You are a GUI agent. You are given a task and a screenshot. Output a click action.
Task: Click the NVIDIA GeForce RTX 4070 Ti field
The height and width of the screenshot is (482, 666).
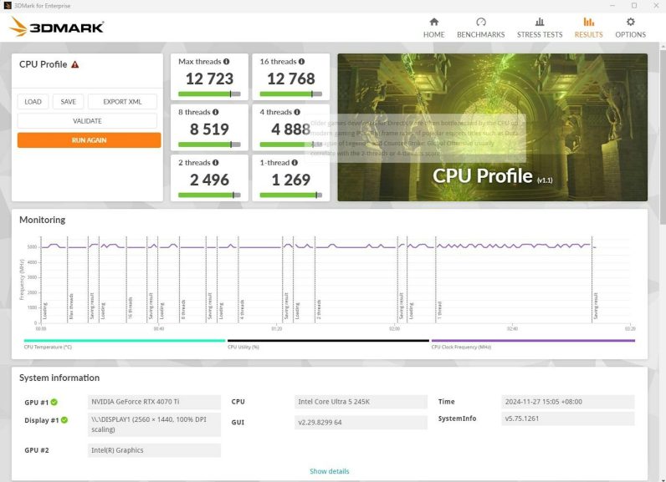click(x=154, y=402)
